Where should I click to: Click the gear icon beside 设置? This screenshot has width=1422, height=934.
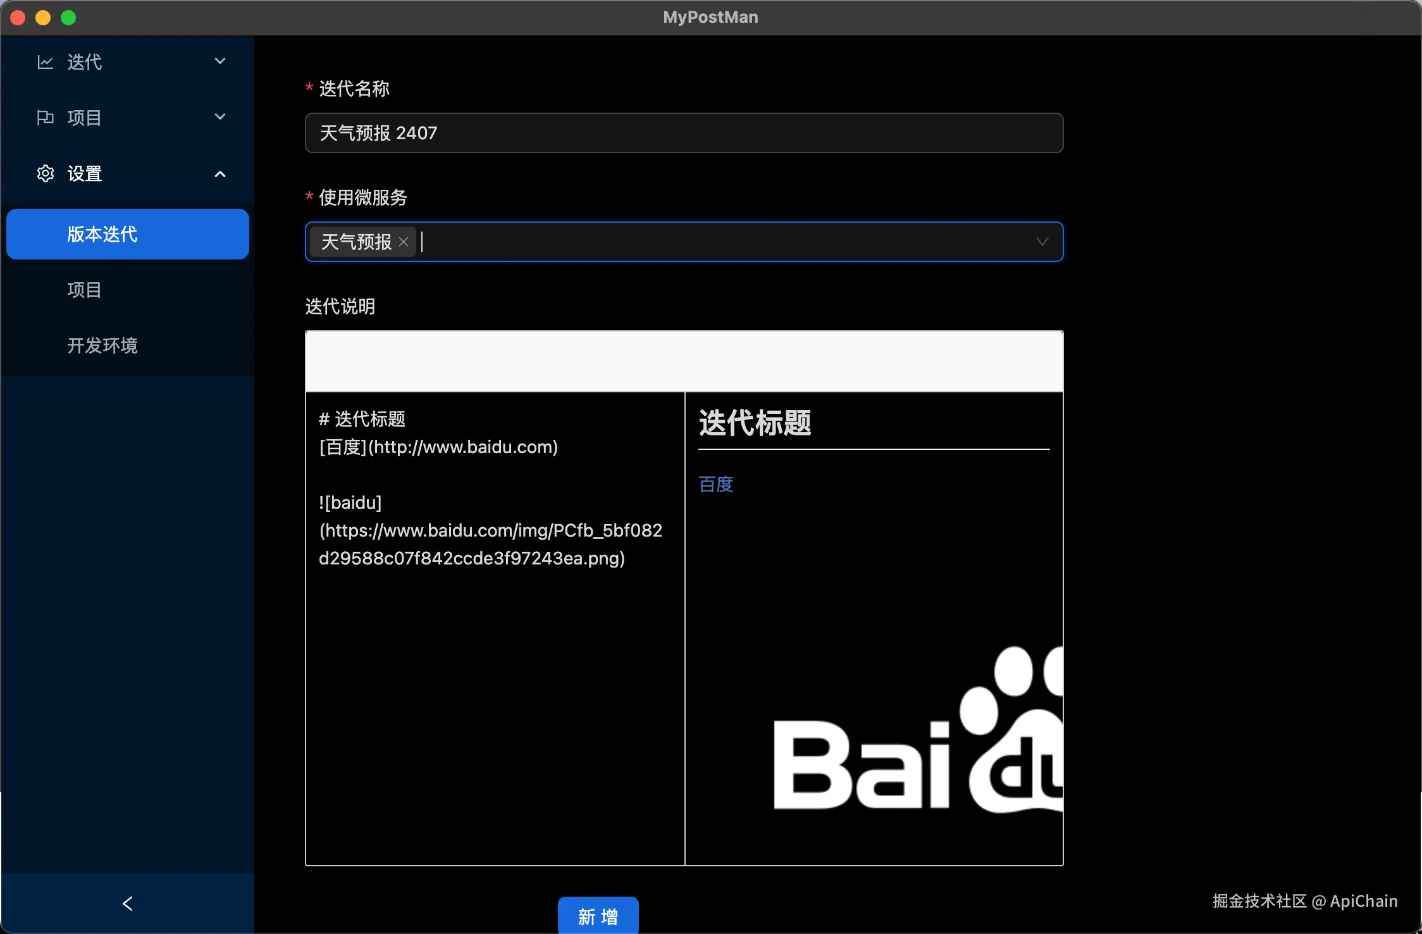coord(45,173)
